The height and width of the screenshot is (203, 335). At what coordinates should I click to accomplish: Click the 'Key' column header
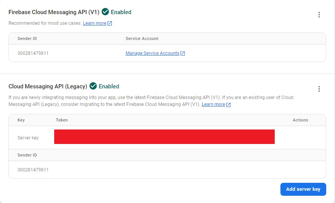tap(21, 120)
